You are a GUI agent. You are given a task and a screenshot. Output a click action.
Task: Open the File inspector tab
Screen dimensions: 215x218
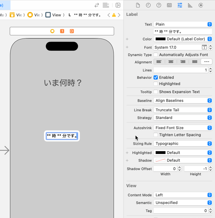click(x=138, y=5)
